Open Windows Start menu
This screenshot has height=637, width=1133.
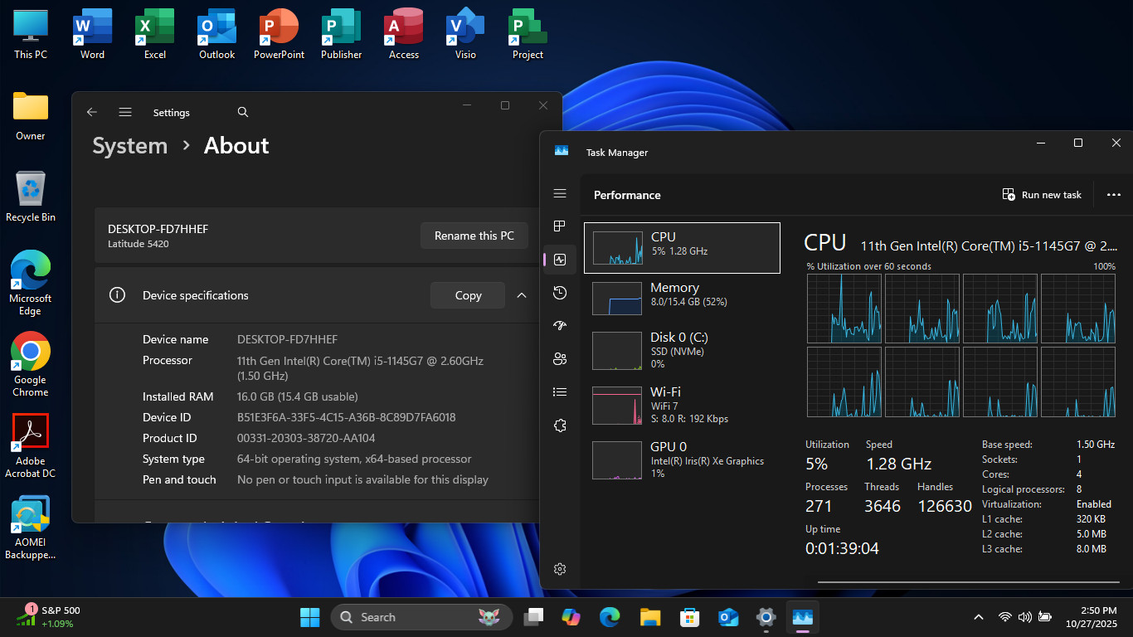click(x=309, y=617)
